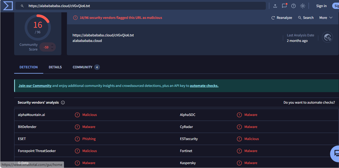Click the magnifier icon in URL bar
Image resolution: width=339 pixels, height=168 pixels.
(22, 6)
